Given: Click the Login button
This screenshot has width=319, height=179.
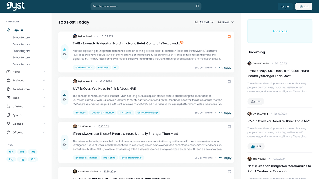Looking at the screenshot, I should pyautogui.click(x=285, y=7).
